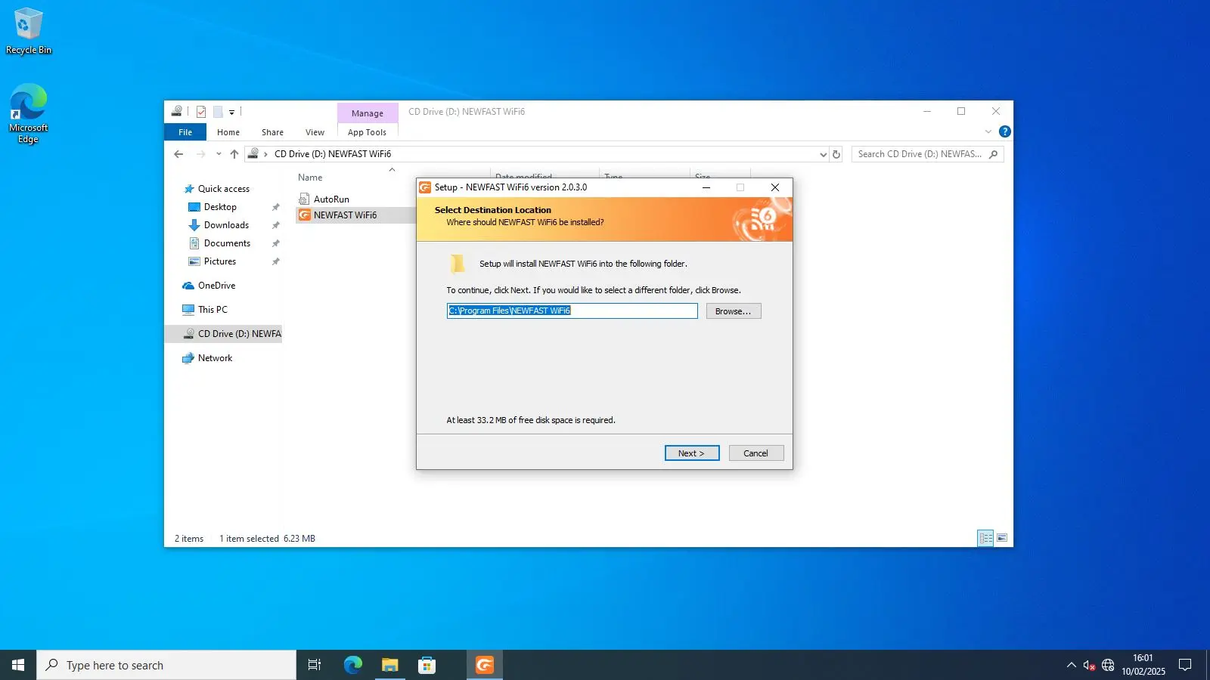The width and height of the screenshot is (1210, 680).
Task: Select the AutoRun file in list
Action: pos(331,199)
